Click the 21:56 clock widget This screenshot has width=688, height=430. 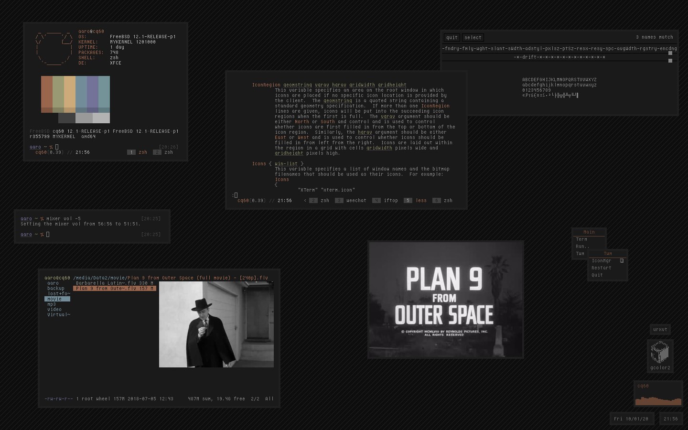[x=671, y=419]
